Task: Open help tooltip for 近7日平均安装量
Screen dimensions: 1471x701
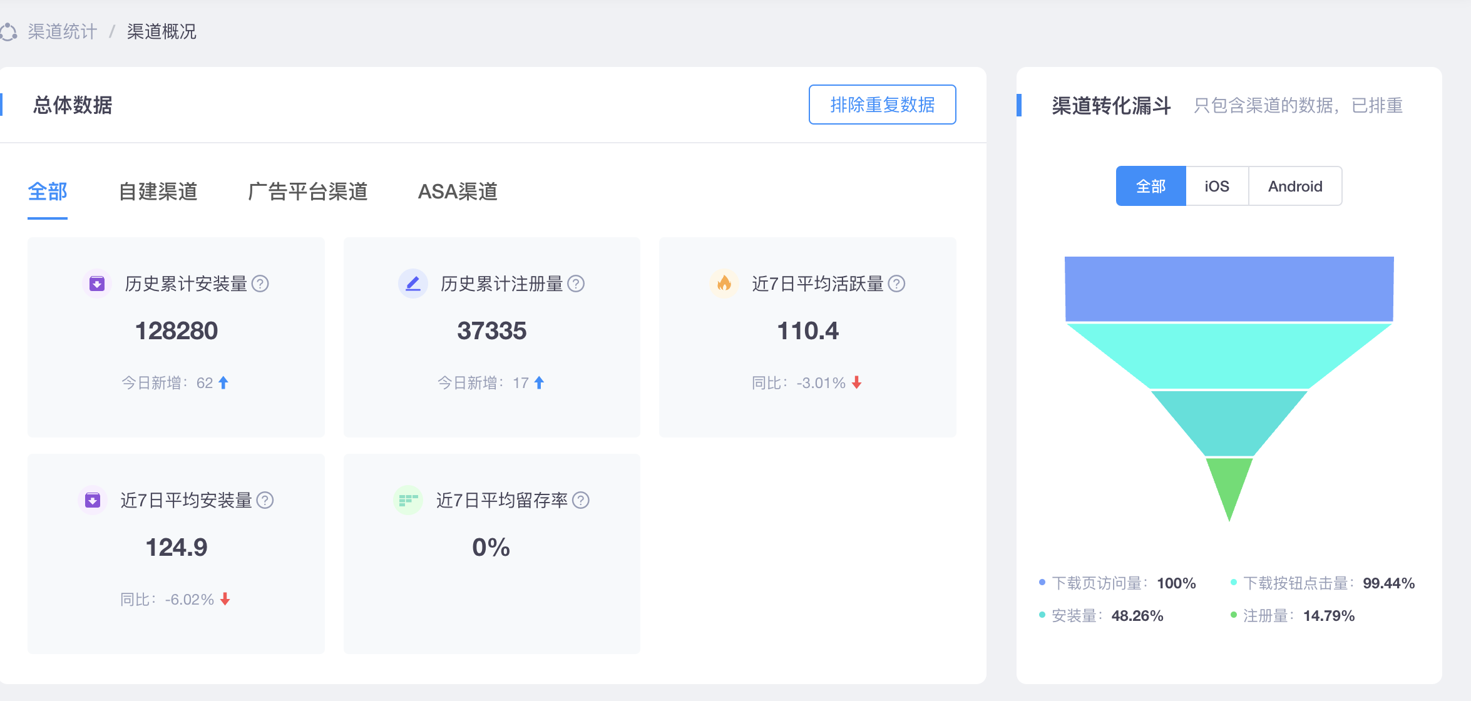Action: click(265, 500)
